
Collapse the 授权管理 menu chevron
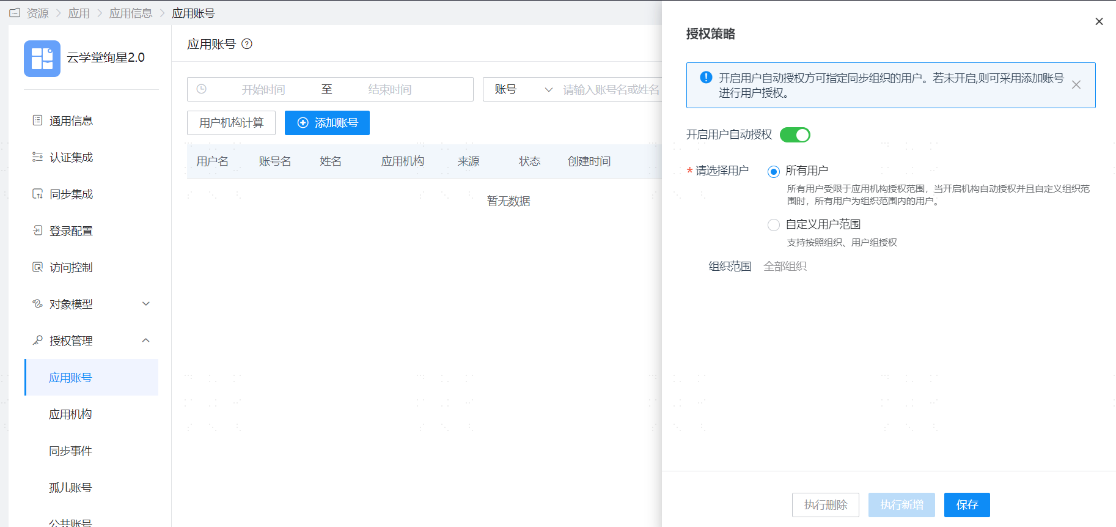coord(146,341)
